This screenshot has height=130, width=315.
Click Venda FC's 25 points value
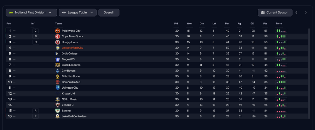point(266,105)
